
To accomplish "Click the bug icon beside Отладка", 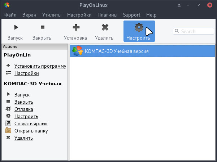I will tap(8, 109).
